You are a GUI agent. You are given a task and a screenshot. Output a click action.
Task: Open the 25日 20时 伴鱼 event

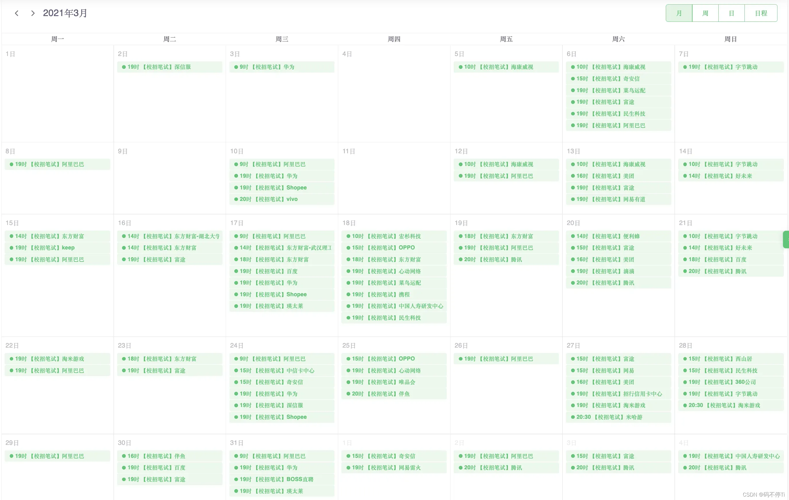pyautogui.click(x=394, y=394)
